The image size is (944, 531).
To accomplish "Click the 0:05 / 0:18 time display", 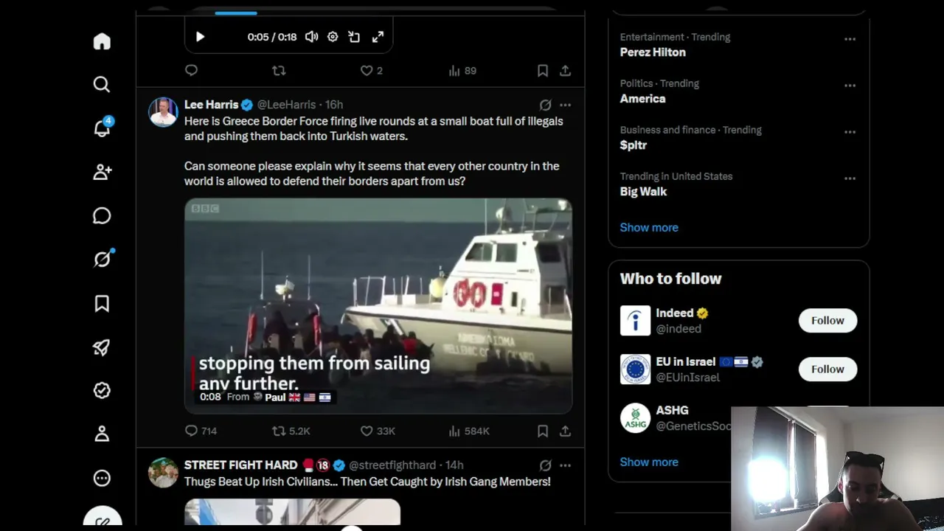I will point(272,37).
